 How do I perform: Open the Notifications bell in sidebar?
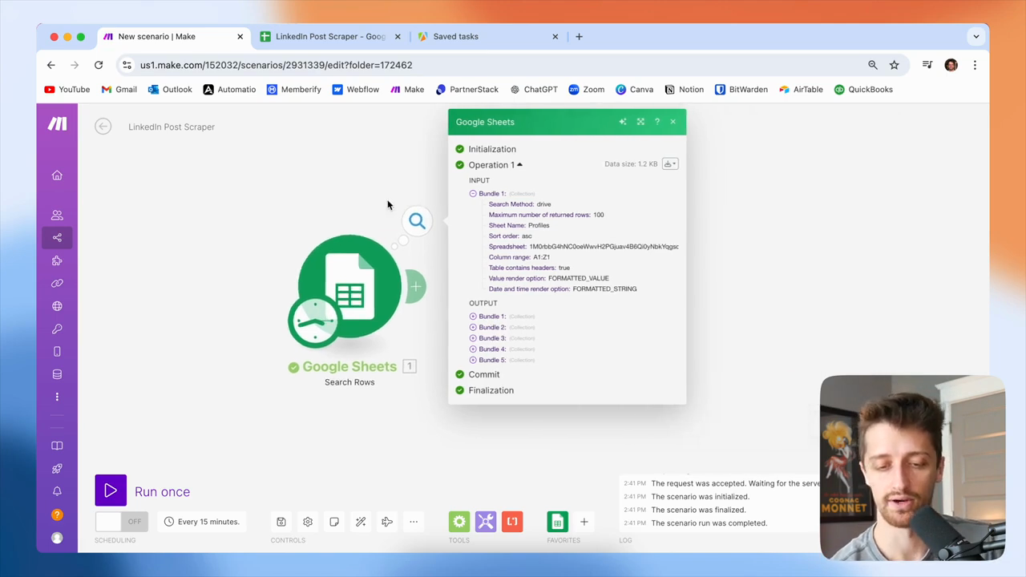57,491
